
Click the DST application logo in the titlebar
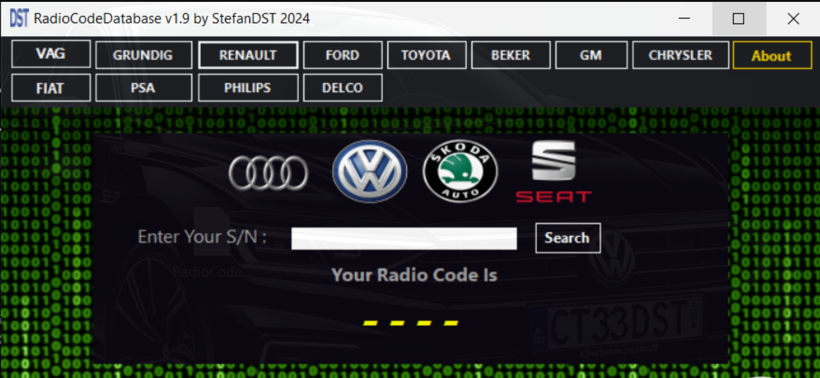click(x=19, y=18)
